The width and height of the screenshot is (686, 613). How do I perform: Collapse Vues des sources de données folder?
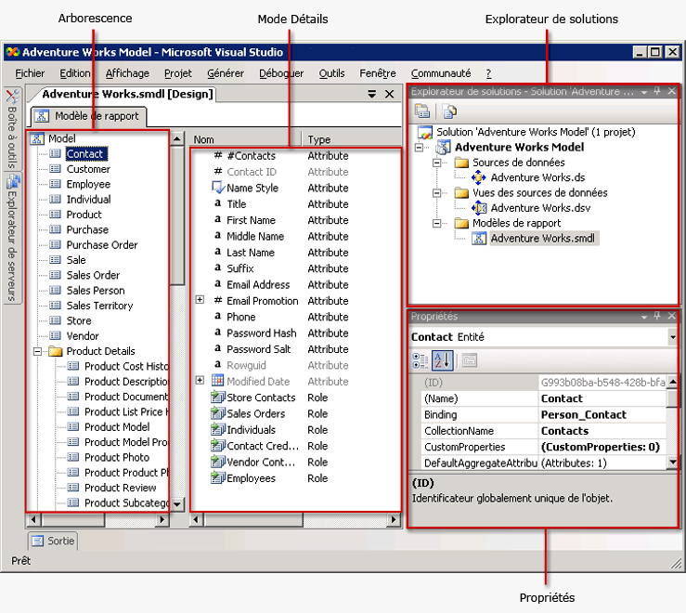click(x=436, y=193)
